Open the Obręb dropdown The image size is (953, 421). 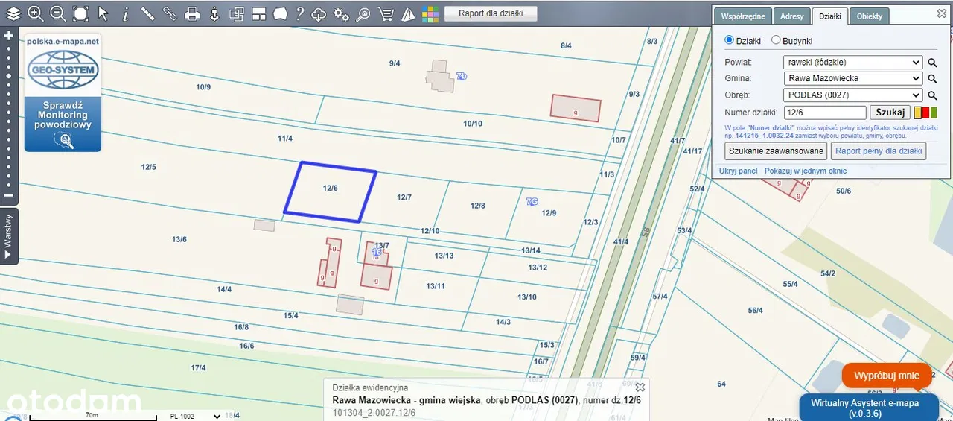(852, 95)
